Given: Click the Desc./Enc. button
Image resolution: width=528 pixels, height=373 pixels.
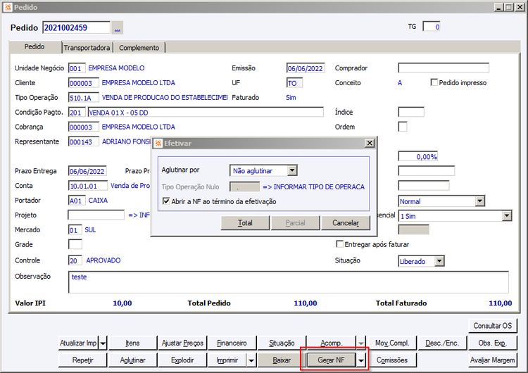Looking at the screenshot, I should 442,343.
